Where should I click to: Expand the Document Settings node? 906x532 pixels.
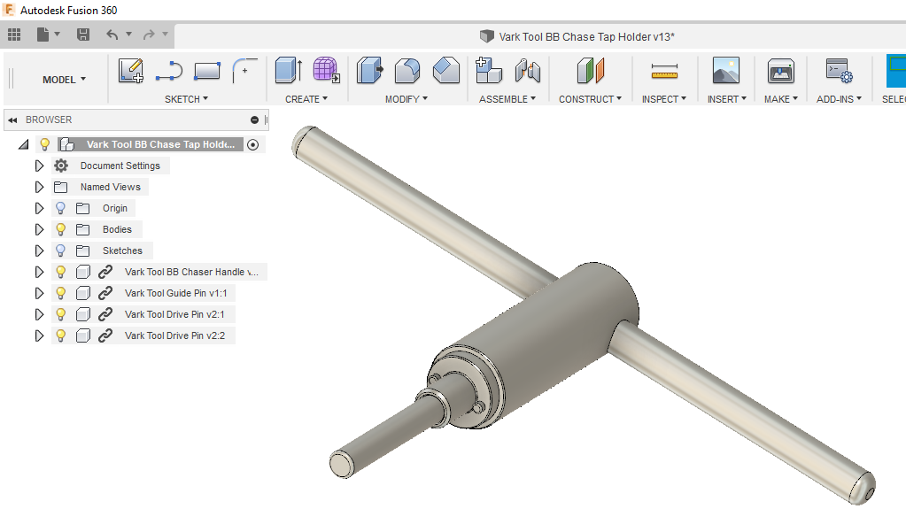39,166
